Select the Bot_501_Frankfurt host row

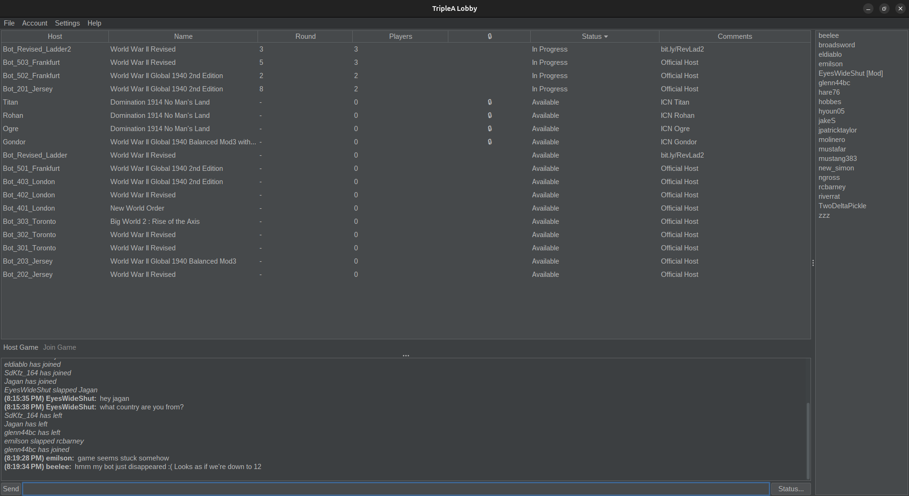[406, 168]
